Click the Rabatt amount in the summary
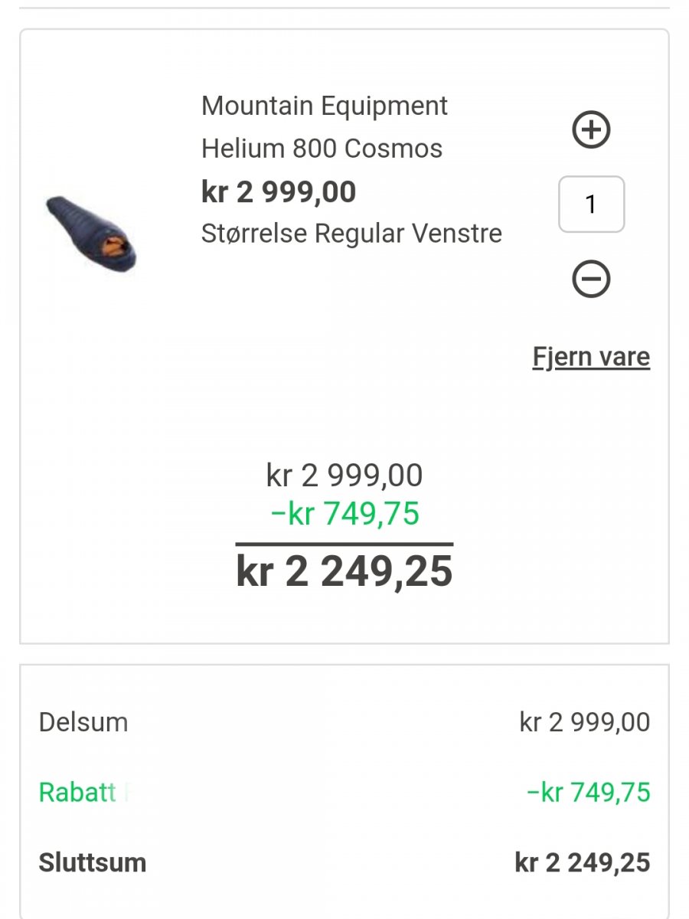Screen dimensions: 689x919 pyautogui.click(x=588, y=792)
